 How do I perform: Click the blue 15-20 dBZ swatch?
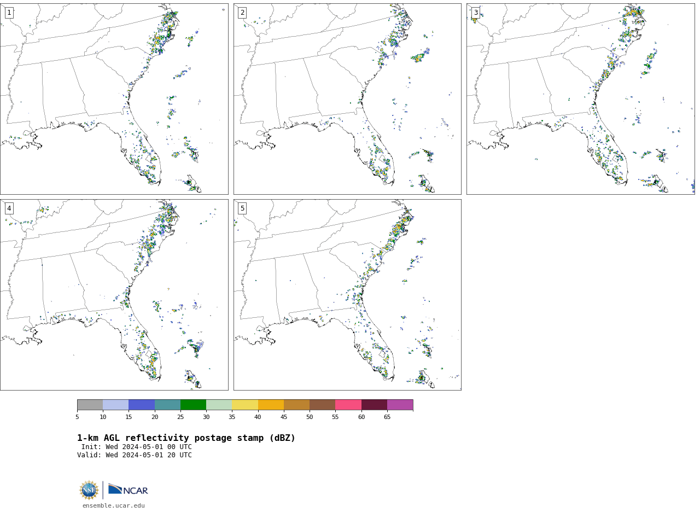[142, 405]
